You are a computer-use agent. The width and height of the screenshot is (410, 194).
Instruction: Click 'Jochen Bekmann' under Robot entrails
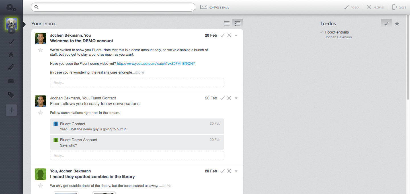click(x=338, y=37)
